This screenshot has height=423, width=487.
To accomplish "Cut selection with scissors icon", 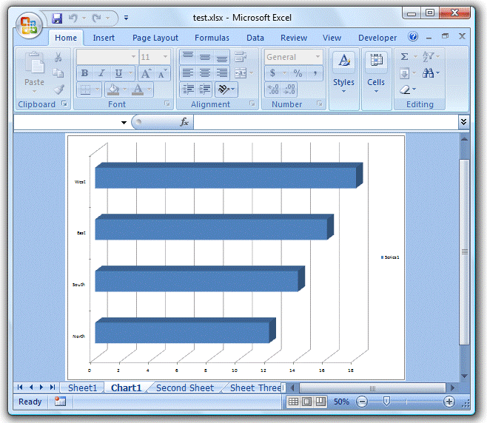I will tap(58, 57).
